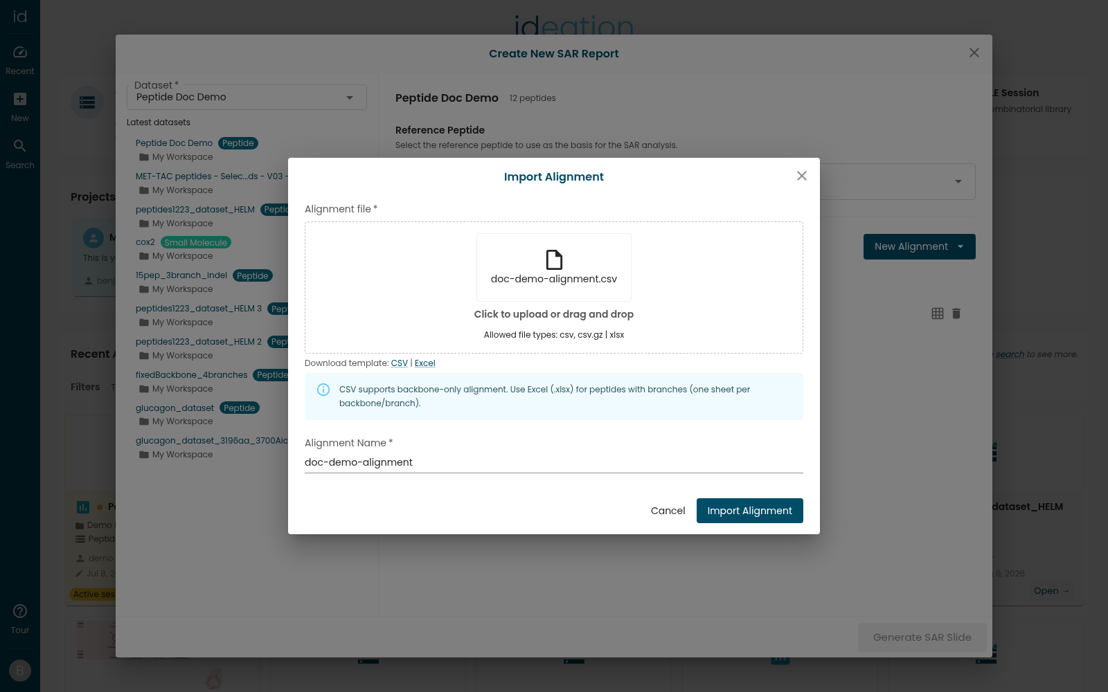The image size is (1108, 692).
Task: Click folder icon under glucagon_dataset
Action: pyautogui.click(x=144, y=421)
